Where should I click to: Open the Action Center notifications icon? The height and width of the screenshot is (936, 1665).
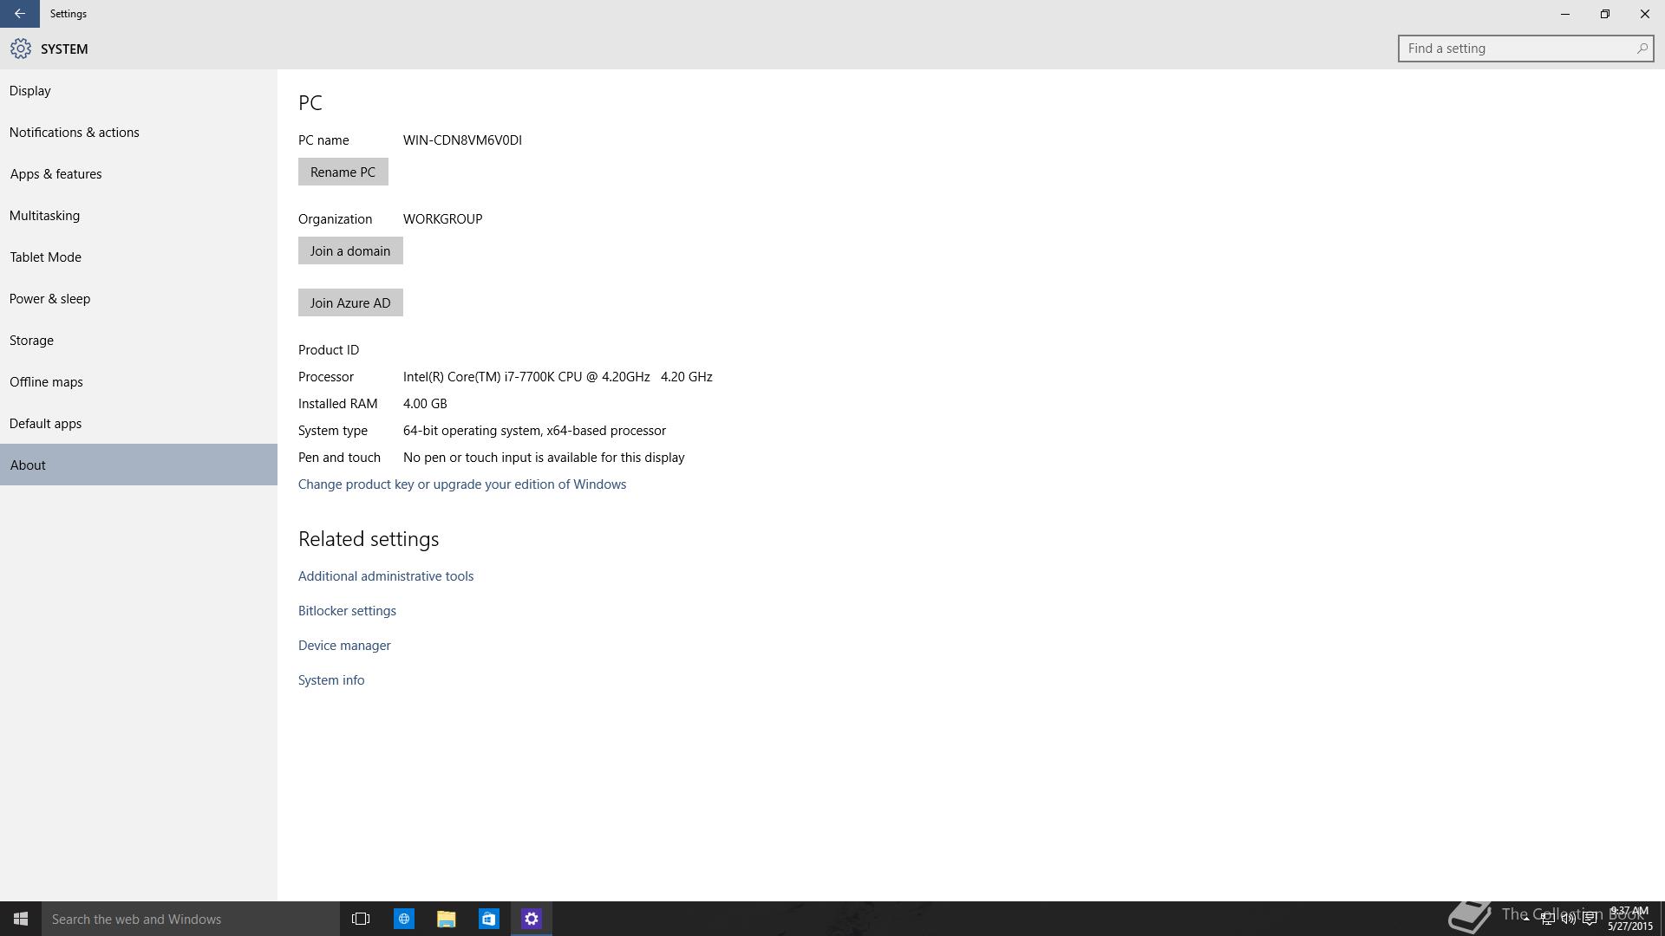pyautogui.click(x=1590, y=919)
